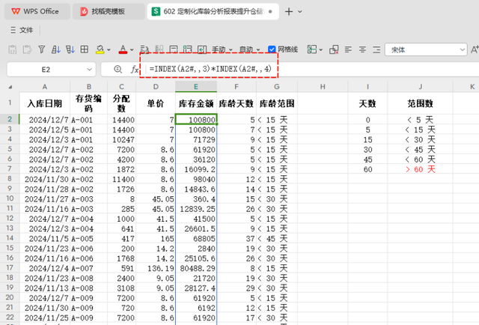
Task: Click inside the formula bar INDEX formula
Action: [210, 69]
